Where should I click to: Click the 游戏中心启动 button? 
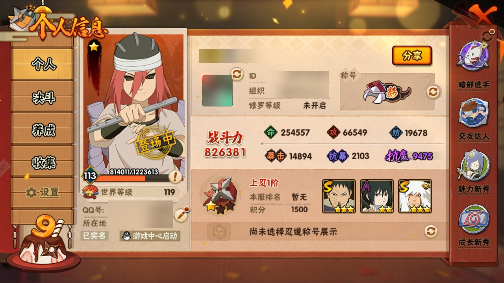point(150,236)
